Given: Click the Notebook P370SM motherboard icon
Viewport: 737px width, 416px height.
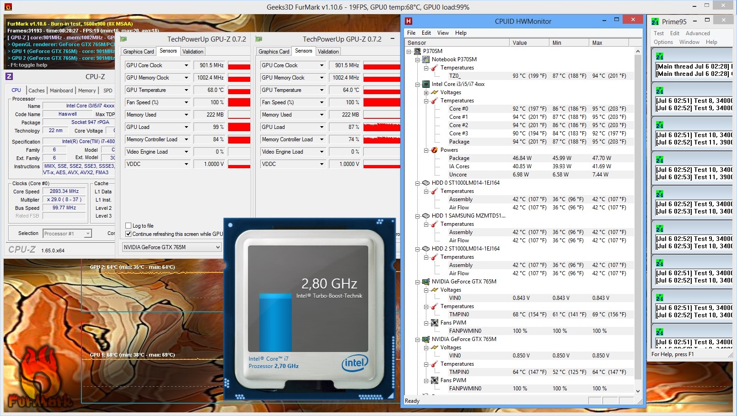Looking at the screenshot, I should click(426, 59).
